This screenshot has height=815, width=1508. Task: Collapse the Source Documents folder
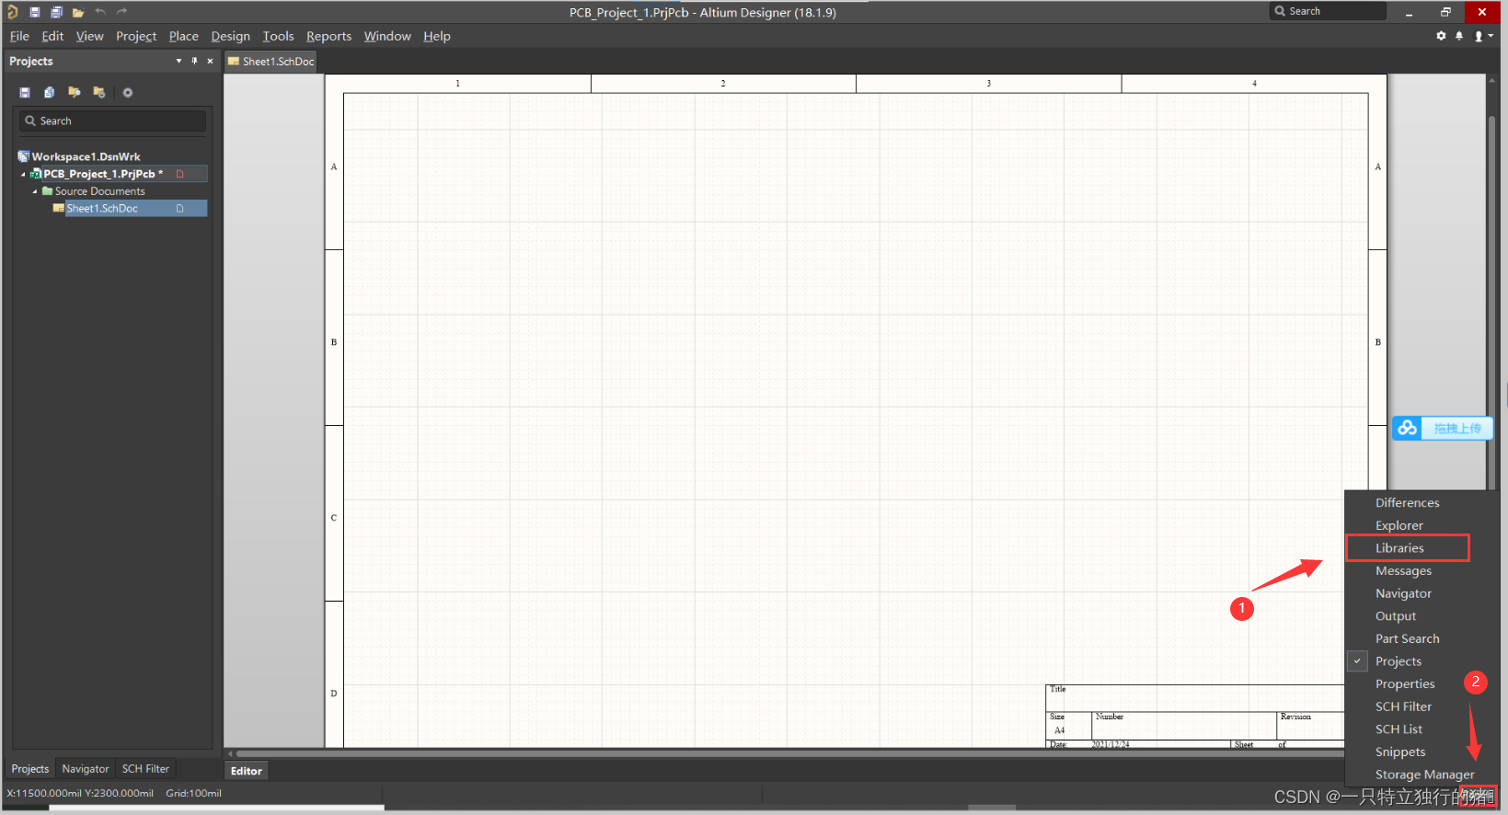click(35, 191)
